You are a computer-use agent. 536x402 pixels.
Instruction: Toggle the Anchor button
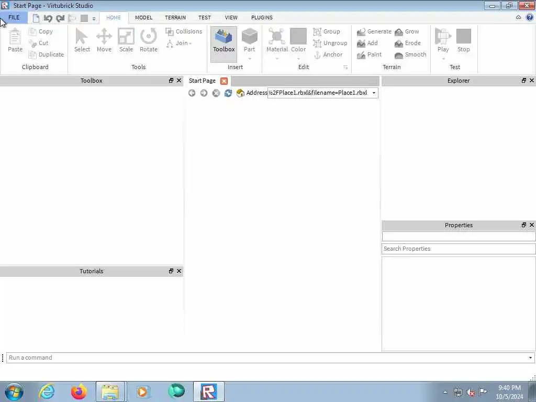pyautogui.click(x=328, y=54)
